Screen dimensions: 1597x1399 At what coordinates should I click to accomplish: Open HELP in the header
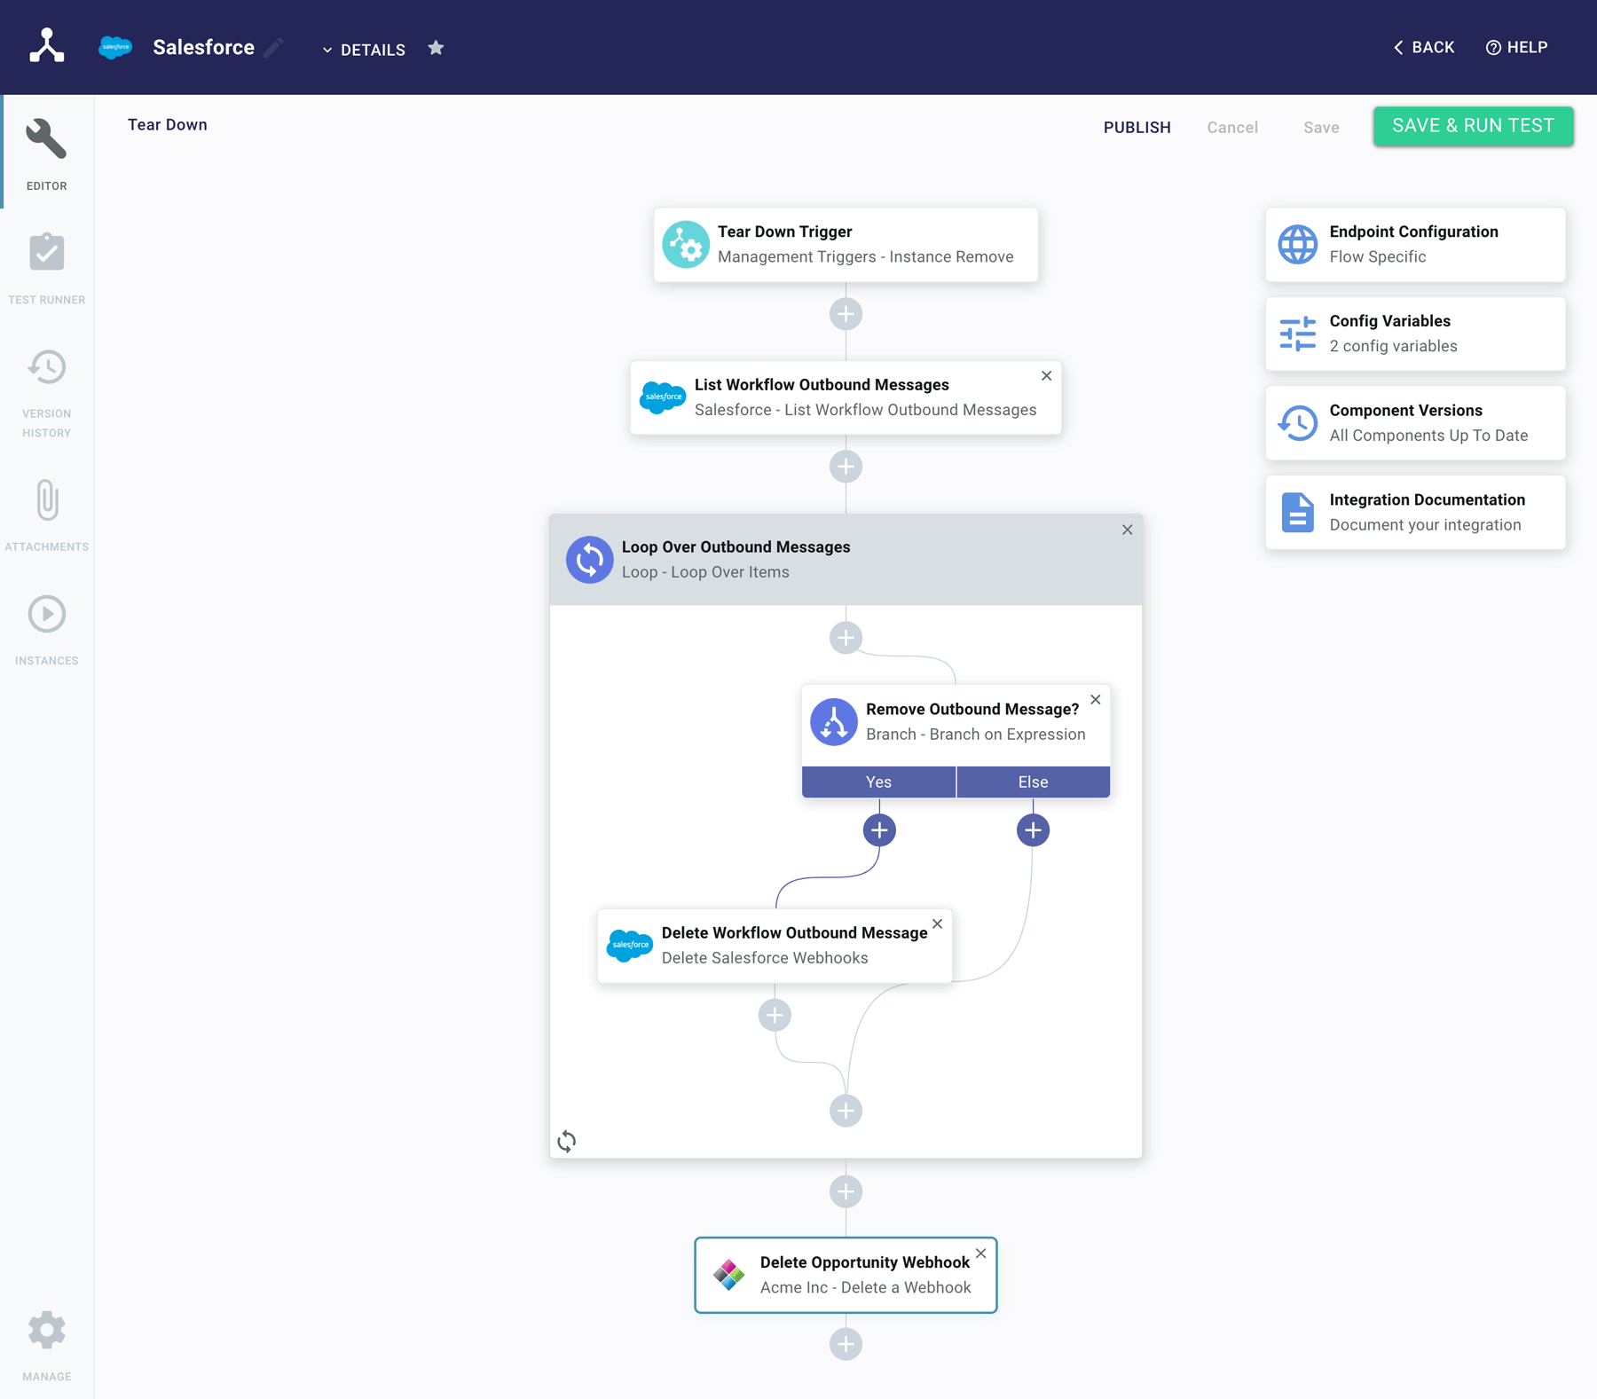click(x=1517, y=47)
